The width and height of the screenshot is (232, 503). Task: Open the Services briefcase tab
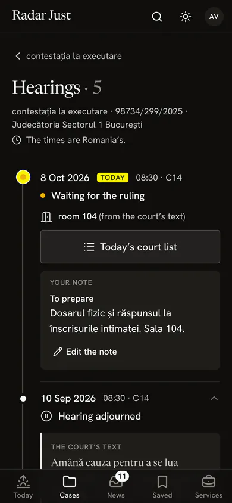tap(209, 487)
